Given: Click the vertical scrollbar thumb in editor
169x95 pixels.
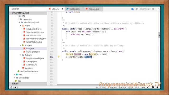Looking at the screenshot, I should (x=159, y=35).
